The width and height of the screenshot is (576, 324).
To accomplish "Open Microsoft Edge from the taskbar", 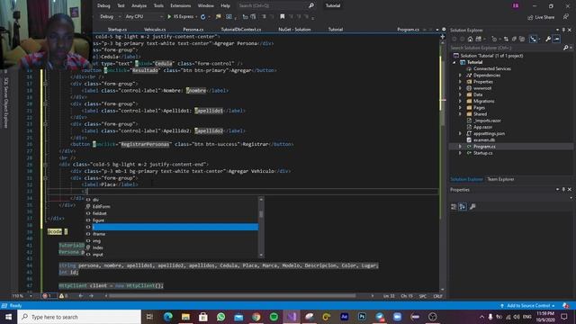I will pyautogui.click(x=168, y=317).
